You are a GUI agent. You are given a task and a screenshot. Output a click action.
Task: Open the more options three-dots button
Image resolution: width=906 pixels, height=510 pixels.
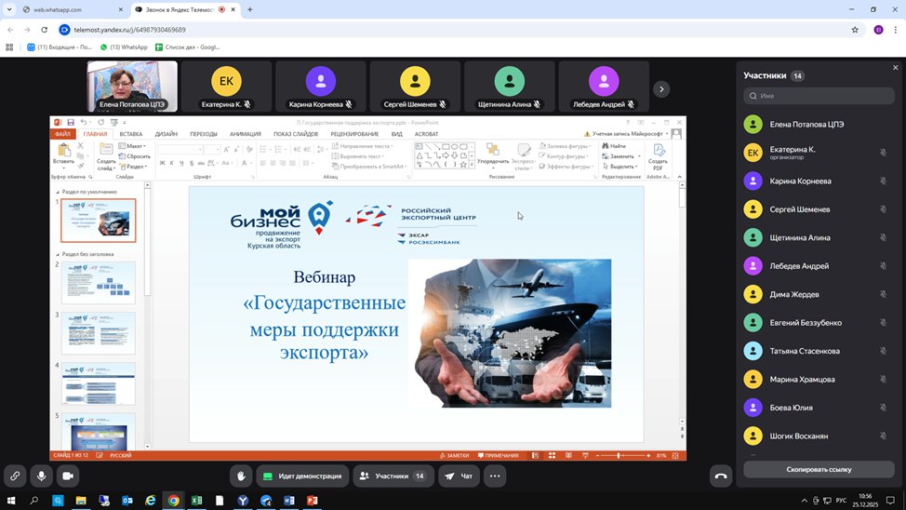coord(495,476)
